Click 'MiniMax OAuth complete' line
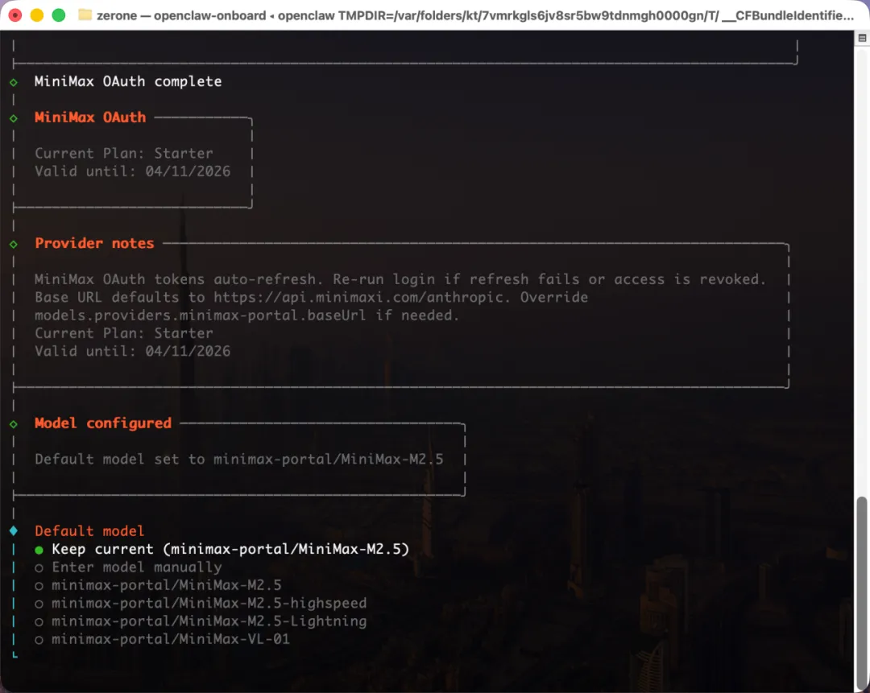The height and width of the screenshot is (693, 870). (128, 81)
